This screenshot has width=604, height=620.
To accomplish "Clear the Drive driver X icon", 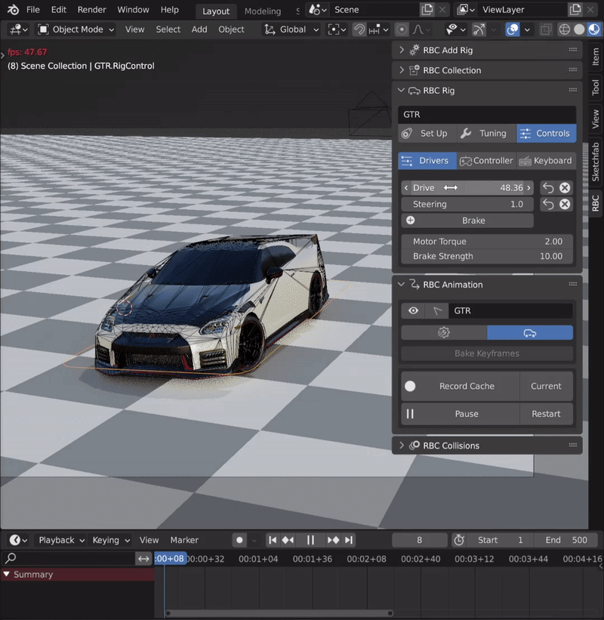I will tap(565, 188).
